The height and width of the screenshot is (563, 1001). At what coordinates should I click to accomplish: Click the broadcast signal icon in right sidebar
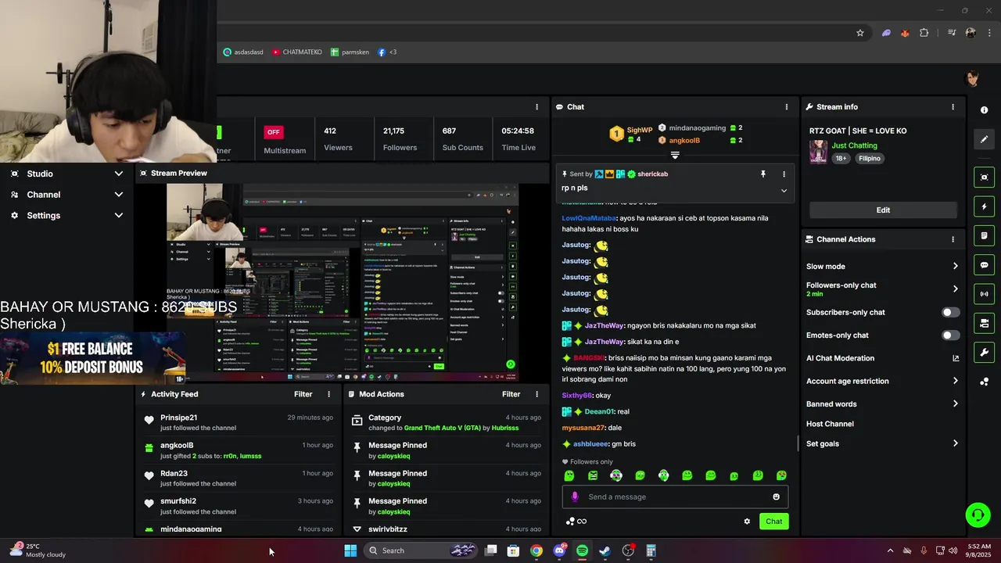[x=984, y=294]
